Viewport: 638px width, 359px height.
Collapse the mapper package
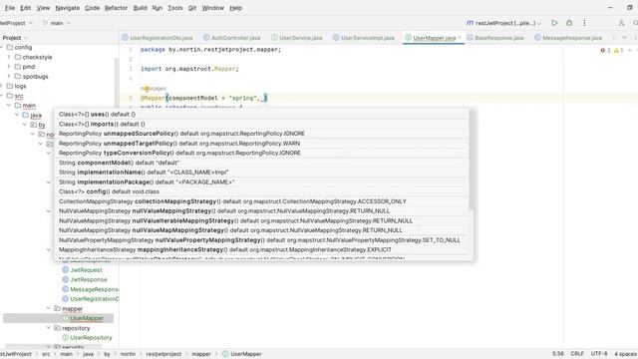click(49, 308)
